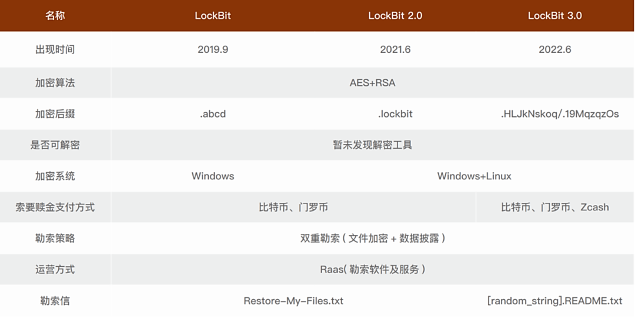Click the [random_string].README.txt cell
Image resolution: width=635 pixels, height=322 pixels.
[554, 301]
